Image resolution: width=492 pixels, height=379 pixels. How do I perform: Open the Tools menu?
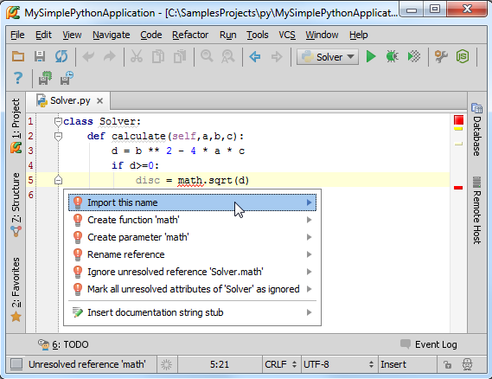pos(258,35)
